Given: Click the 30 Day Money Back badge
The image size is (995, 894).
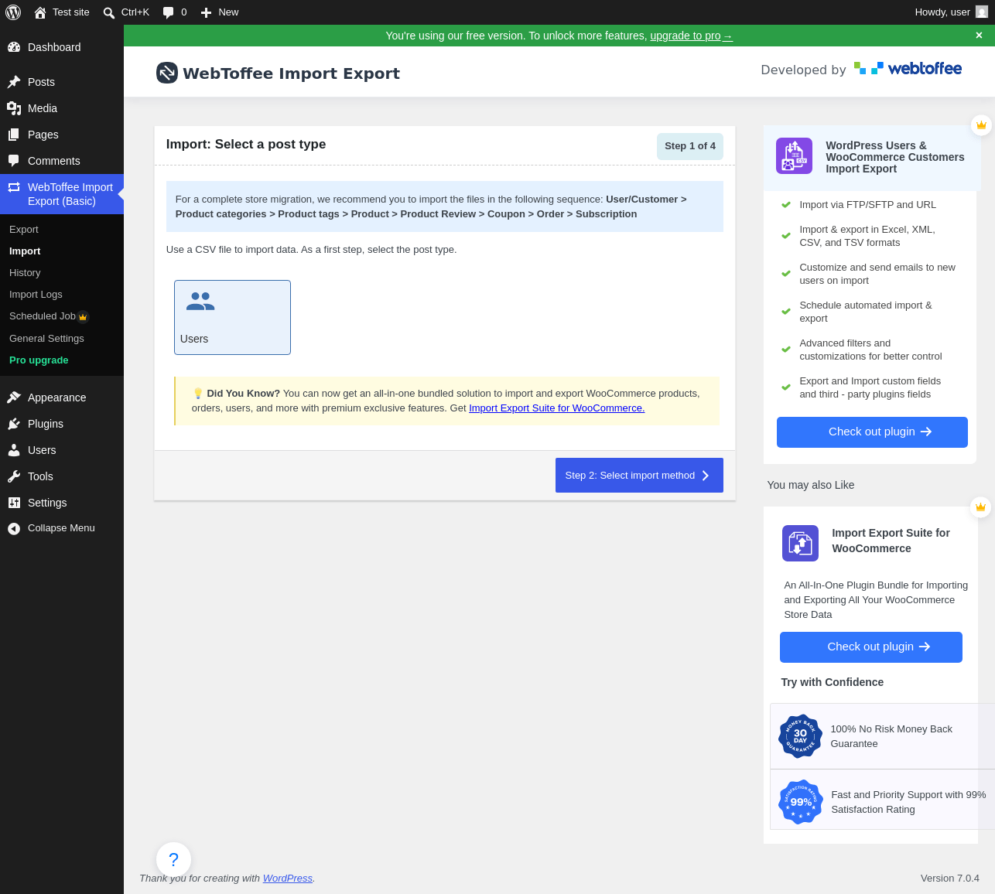Looking at the screenshot, I should (800, 736).
